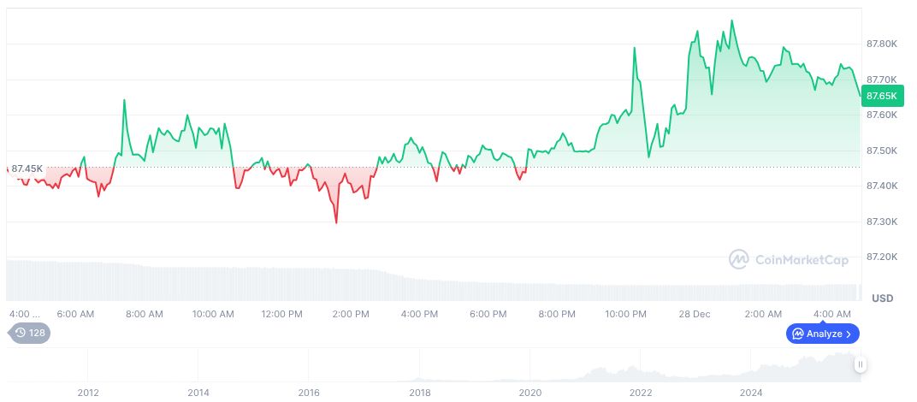Click the 28 Dec date axis label
Viewport: 917px width, 402px height.
click(695, 314)
